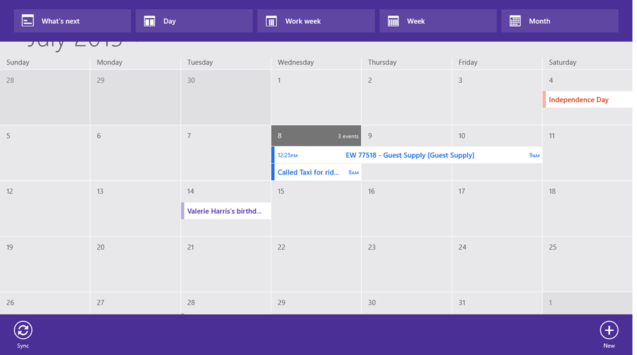Open Valerie Harris's birthday event
Viewport: 637px width, 355px height.
click(x=226, y=211)
